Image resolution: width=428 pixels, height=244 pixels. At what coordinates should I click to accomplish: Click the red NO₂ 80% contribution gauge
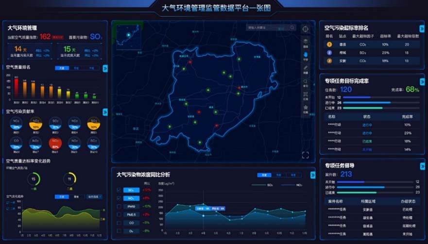coord(55,143)
